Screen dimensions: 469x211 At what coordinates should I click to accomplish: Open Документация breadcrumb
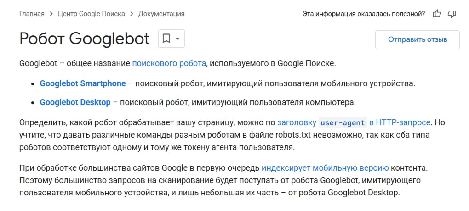pos(161,14)
